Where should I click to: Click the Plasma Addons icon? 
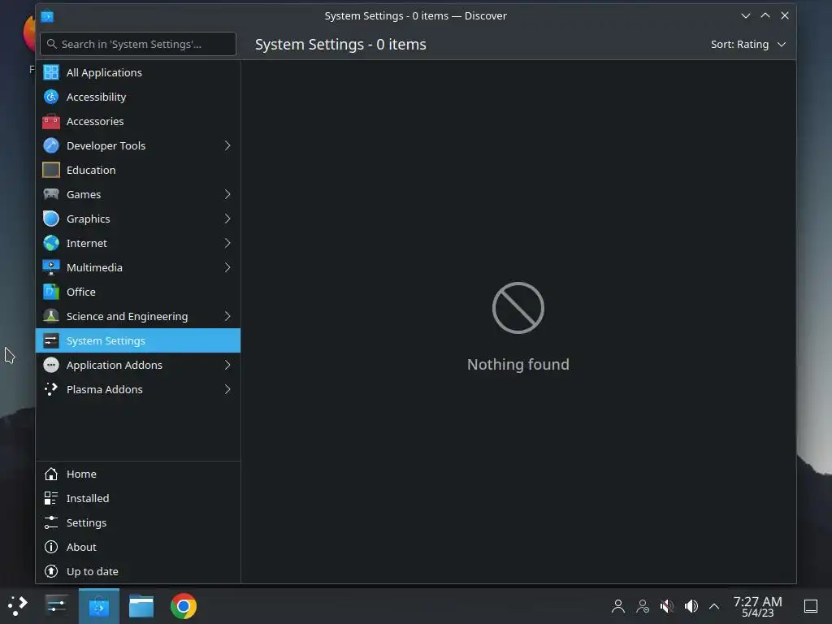tap(51, 389)
